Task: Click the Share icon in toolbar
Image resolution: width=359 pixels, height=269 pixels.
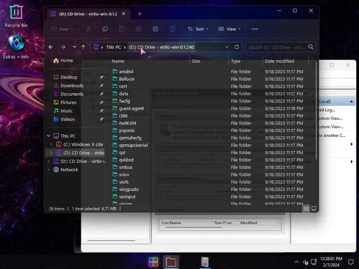Action: click(156, 29)
